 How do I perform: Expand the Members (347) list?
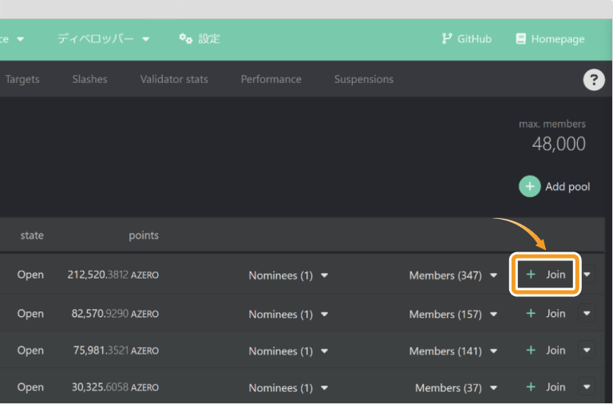coord(453,275)
